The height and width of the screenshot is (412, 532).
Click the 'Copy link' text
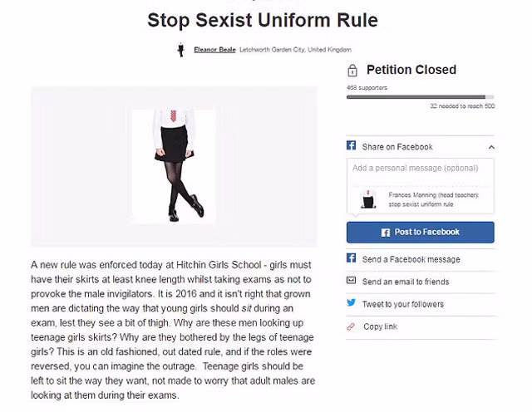click(380, 326)
